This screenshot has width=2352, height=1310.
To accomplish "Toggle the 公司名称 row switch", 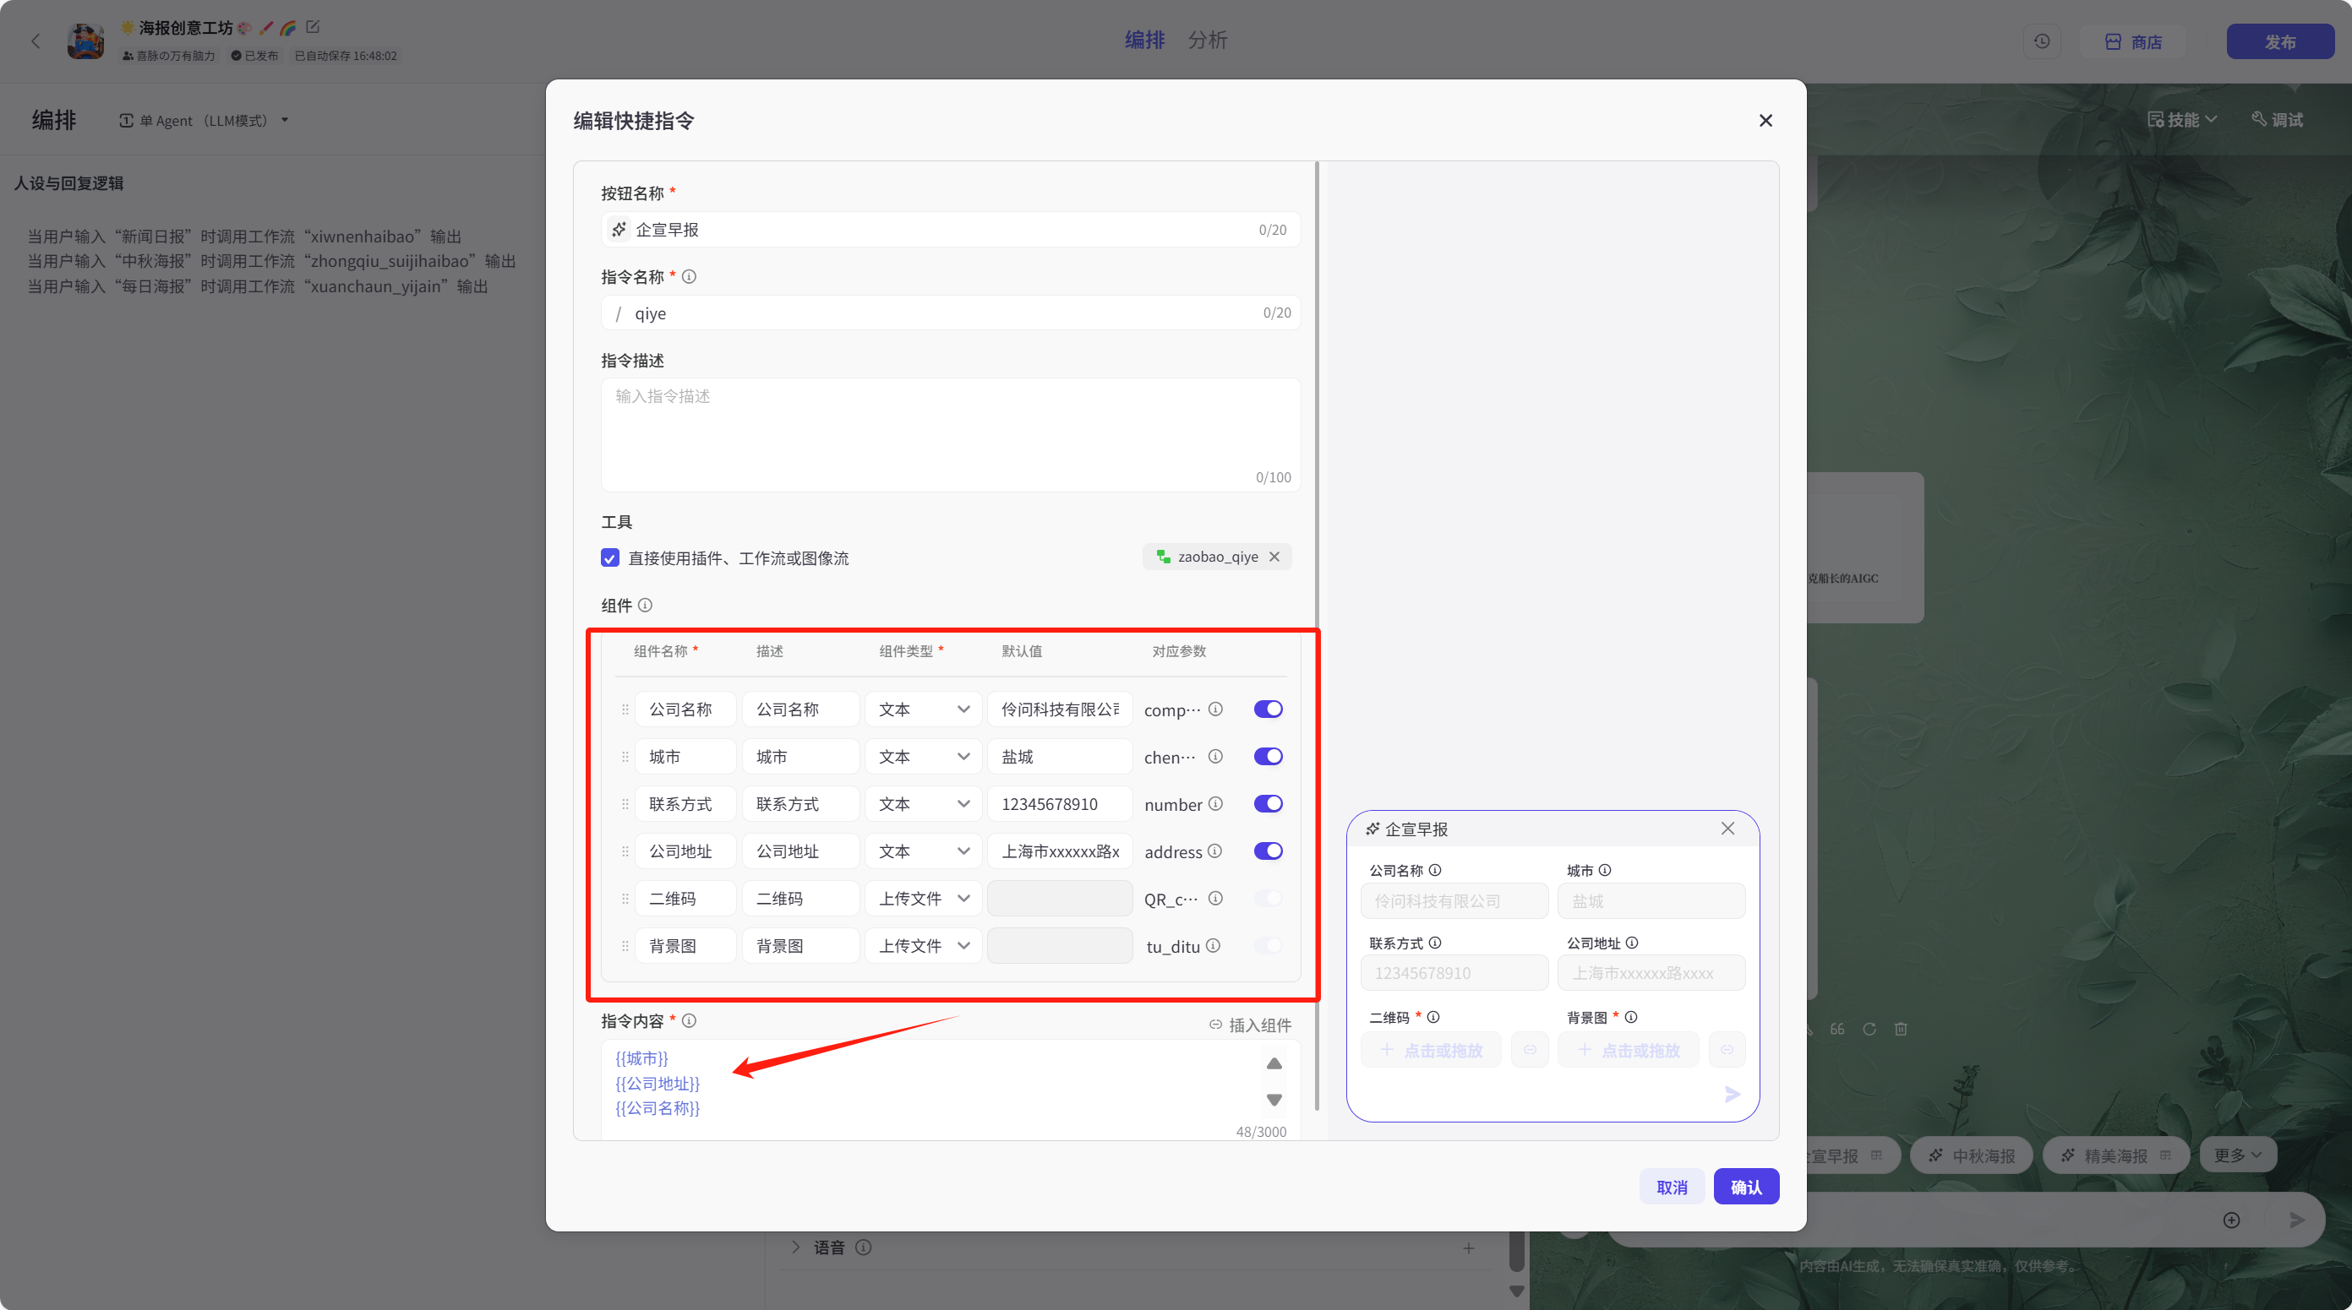I will tap(1269, 709).
